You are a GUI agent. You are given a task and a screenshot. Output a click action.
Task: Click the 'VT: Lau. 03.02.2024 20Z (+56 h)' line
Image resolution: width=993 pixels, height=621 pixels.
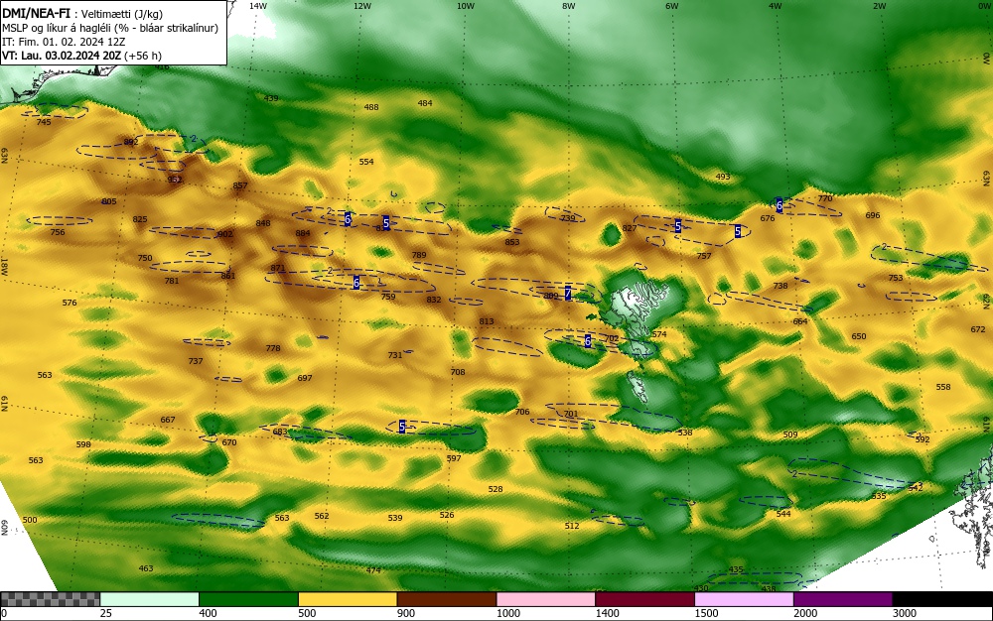click(81, 56)
